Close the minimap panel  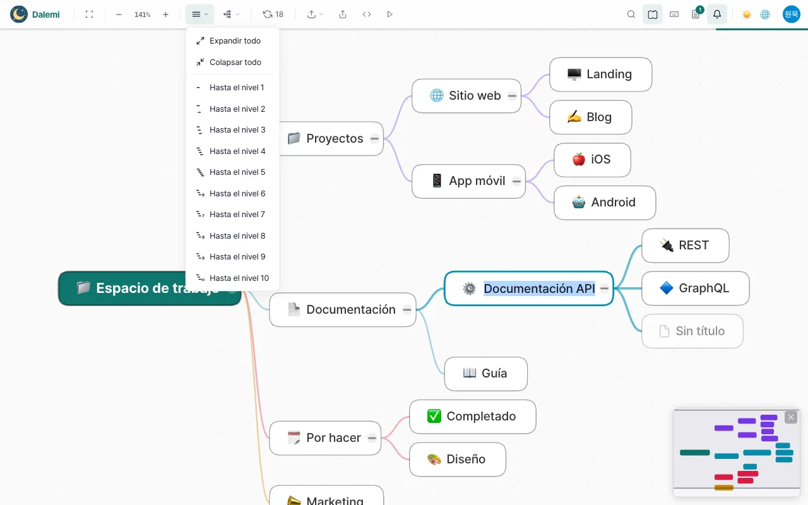(791, 417)
